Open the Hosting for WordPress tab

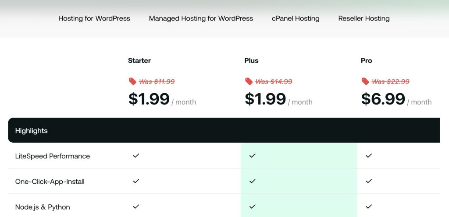point(94,18)
